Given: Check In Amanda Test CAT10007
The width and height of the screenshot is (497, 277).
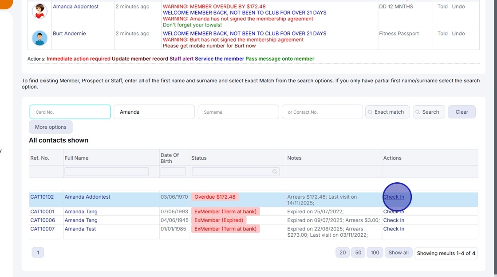Looking at the screenshot, I should pos(394,229).
